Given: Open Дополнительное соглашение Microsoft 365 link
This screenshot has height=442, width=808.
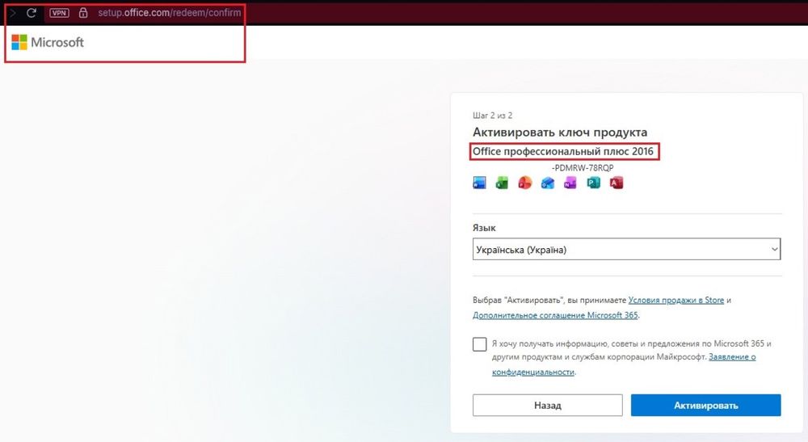Looking at the screenshot, I should tap(555, 315).
